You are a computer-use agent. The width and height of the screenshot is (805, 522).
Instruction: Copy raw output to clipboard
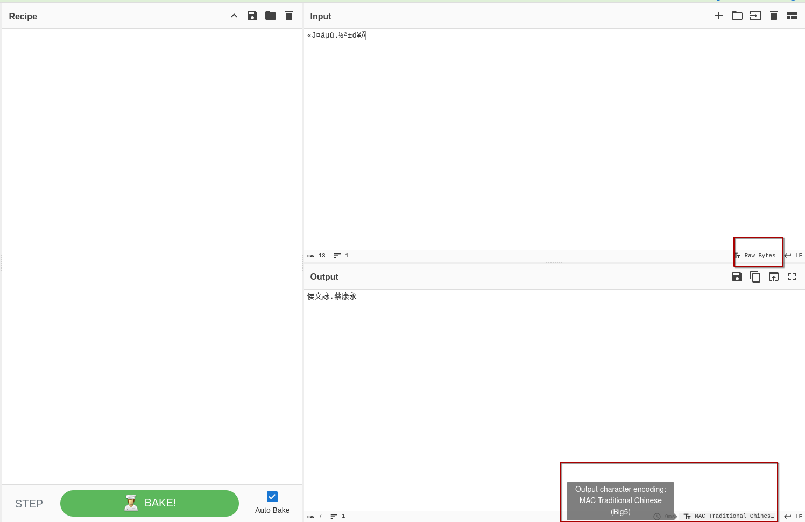tap(755, 277)
